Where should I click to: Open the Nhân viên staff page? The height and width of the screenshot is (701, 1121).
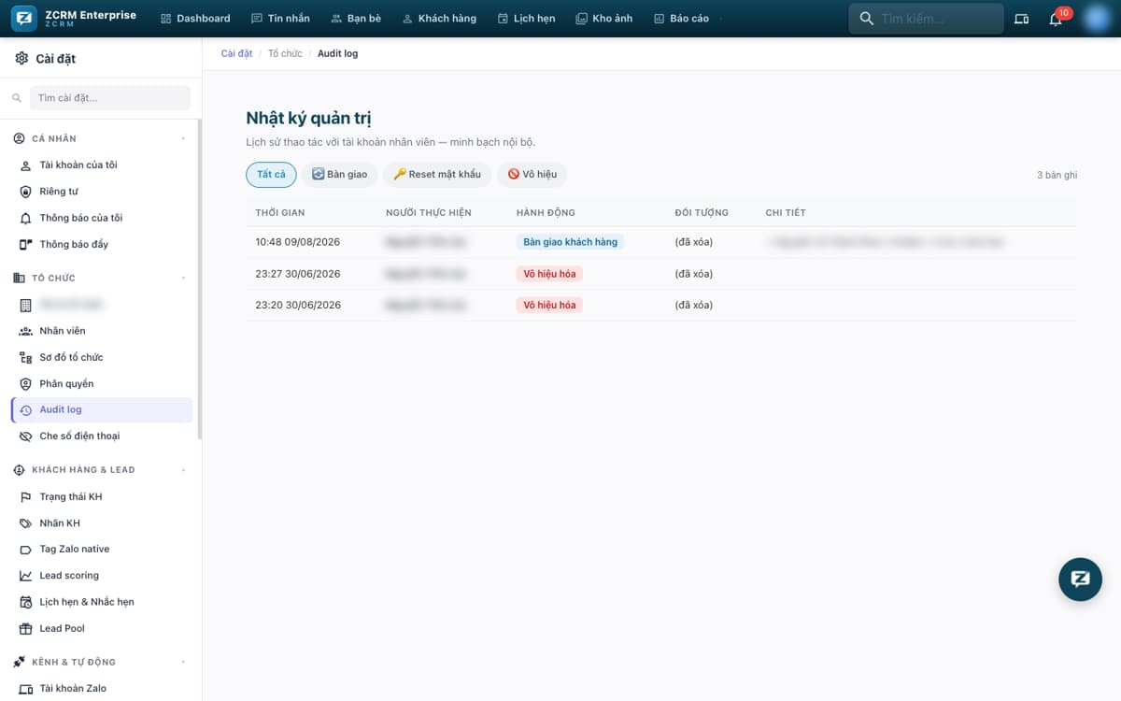[102, 331]
